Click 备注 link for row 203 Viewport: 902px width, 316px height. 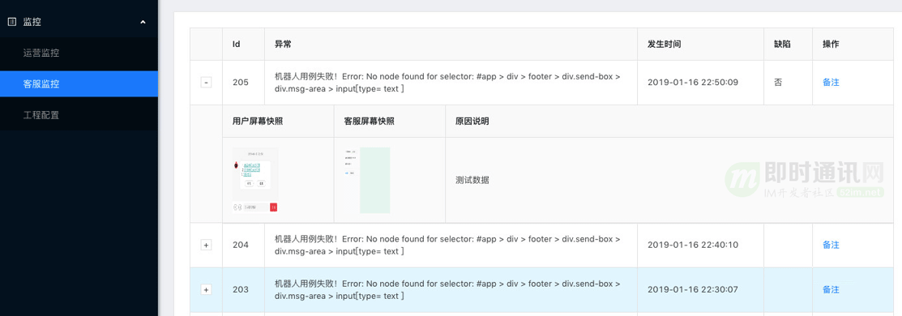point(831,289)
